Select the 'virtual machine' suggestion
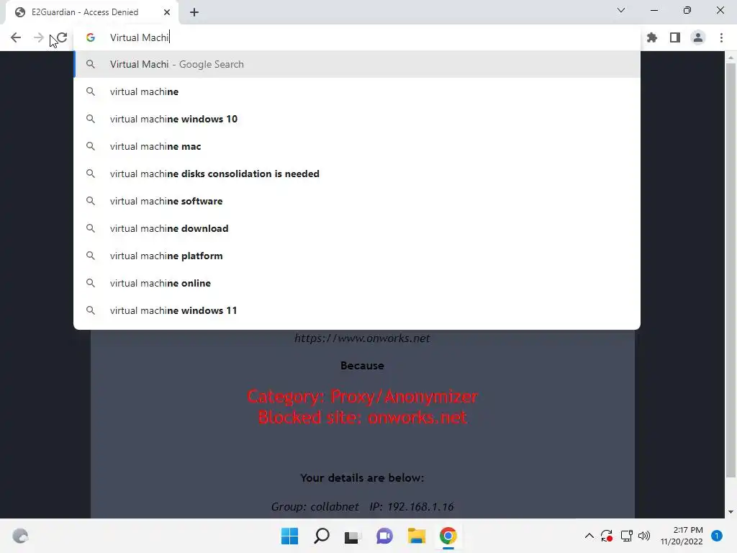 pos(357,91)
